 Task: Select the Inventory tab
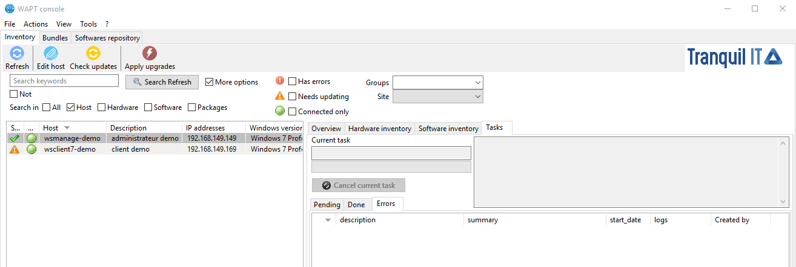tap(20, 37)
